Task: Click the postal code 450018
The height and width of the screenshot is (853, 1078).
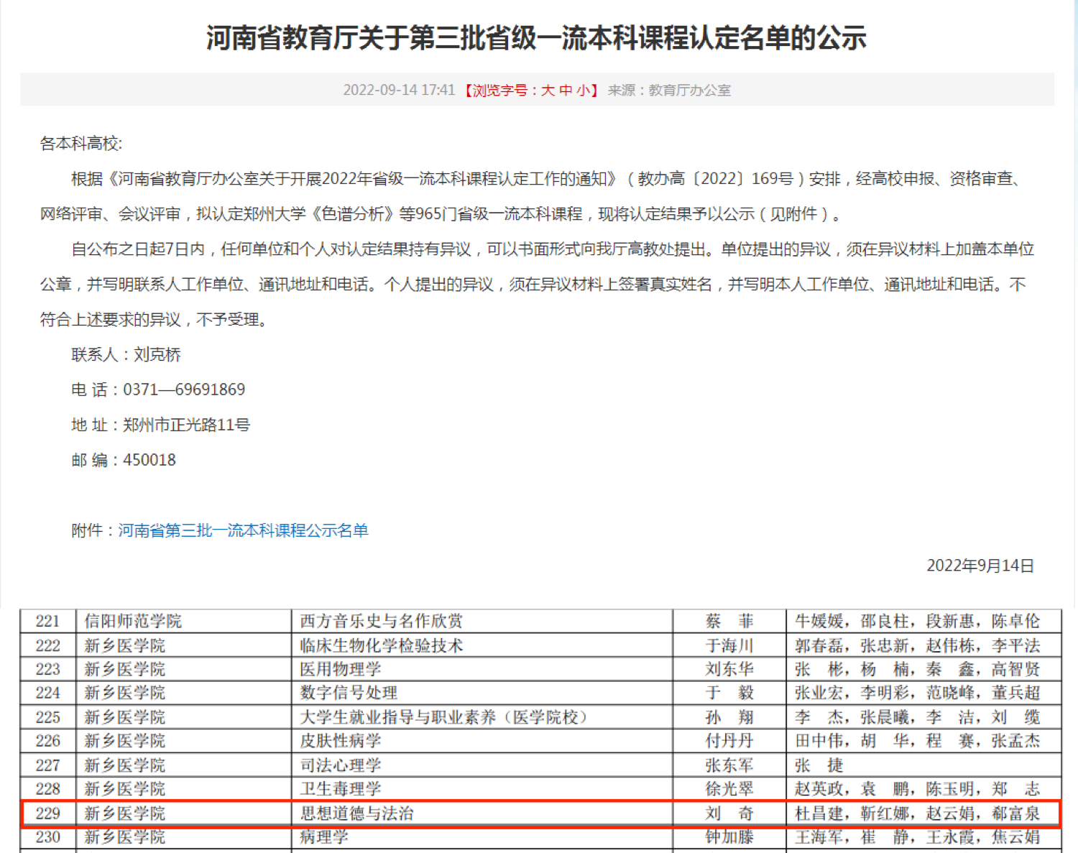Action: [x=149, y=461]
